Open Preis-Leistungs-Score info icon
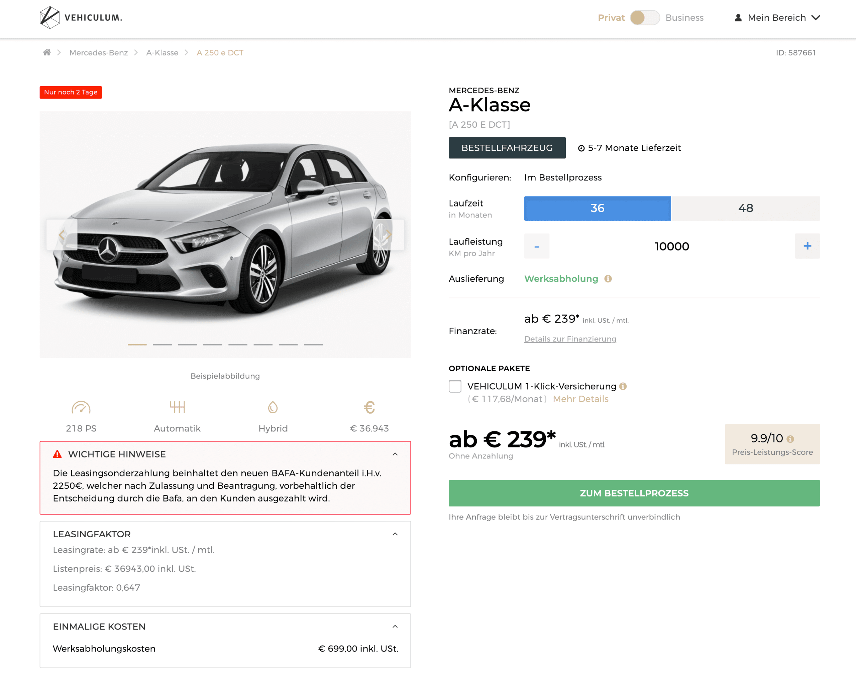The width and height of the screenshot is (856, 692). click(x=790, y=439)
